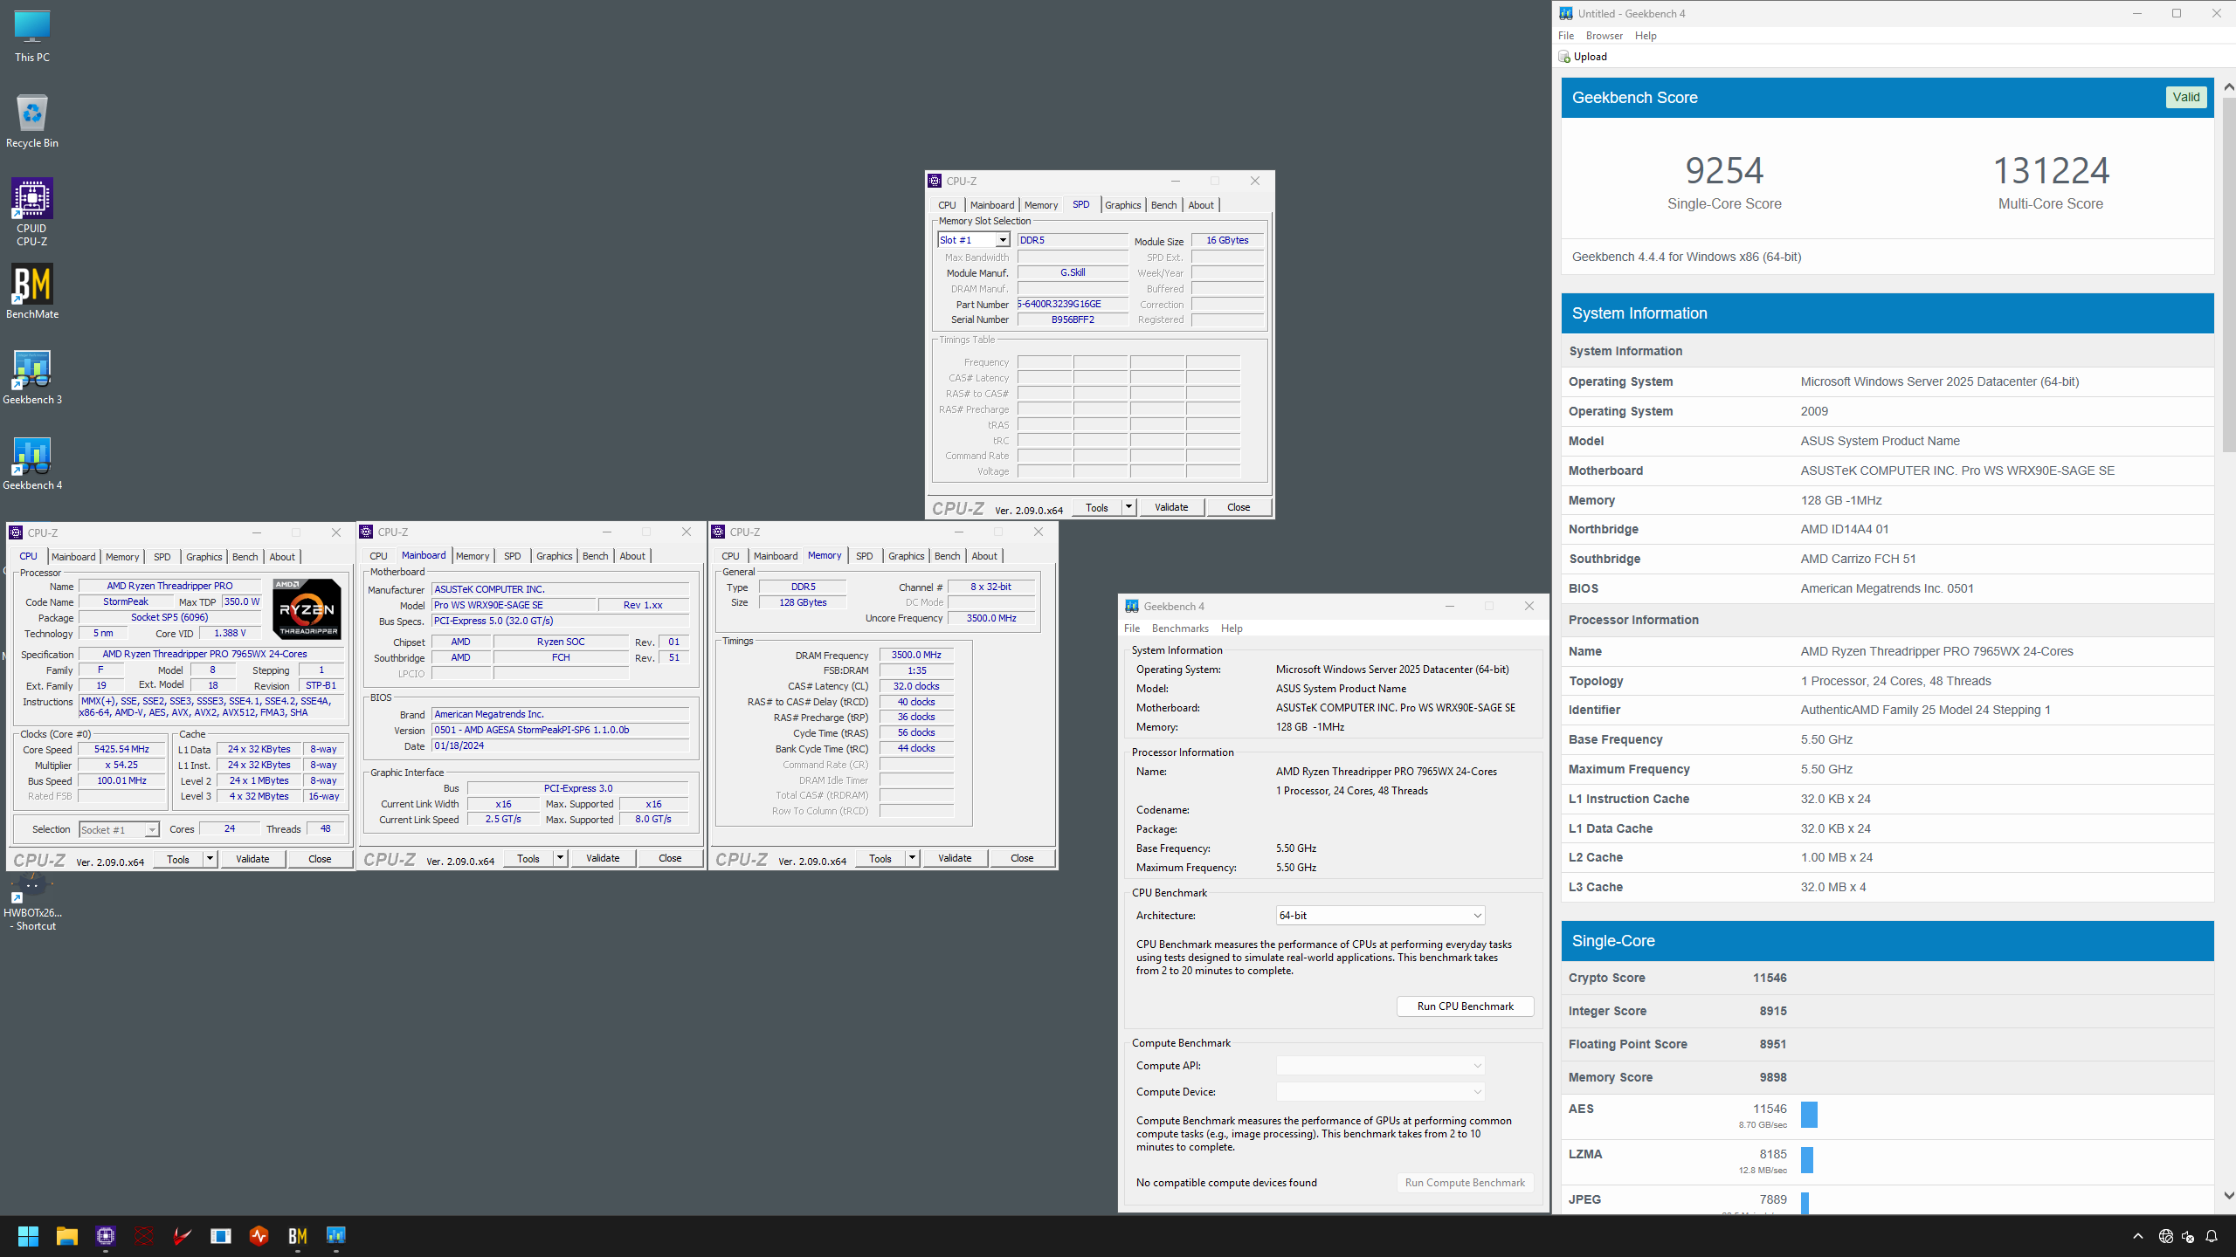Open the Browser menu in Geekbench results
The image size is (2236, 1257).
tap(1604, 36)
